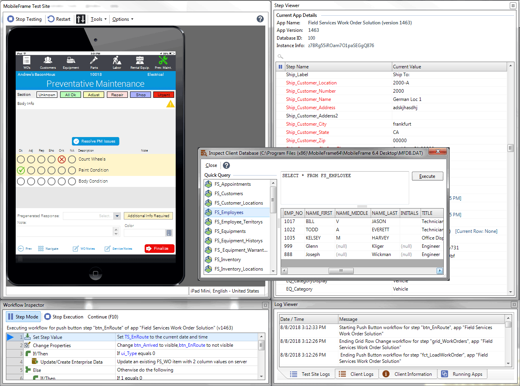Switch to Running Apps tab
This screenshot has width=520, height=386.
(462, 374)
